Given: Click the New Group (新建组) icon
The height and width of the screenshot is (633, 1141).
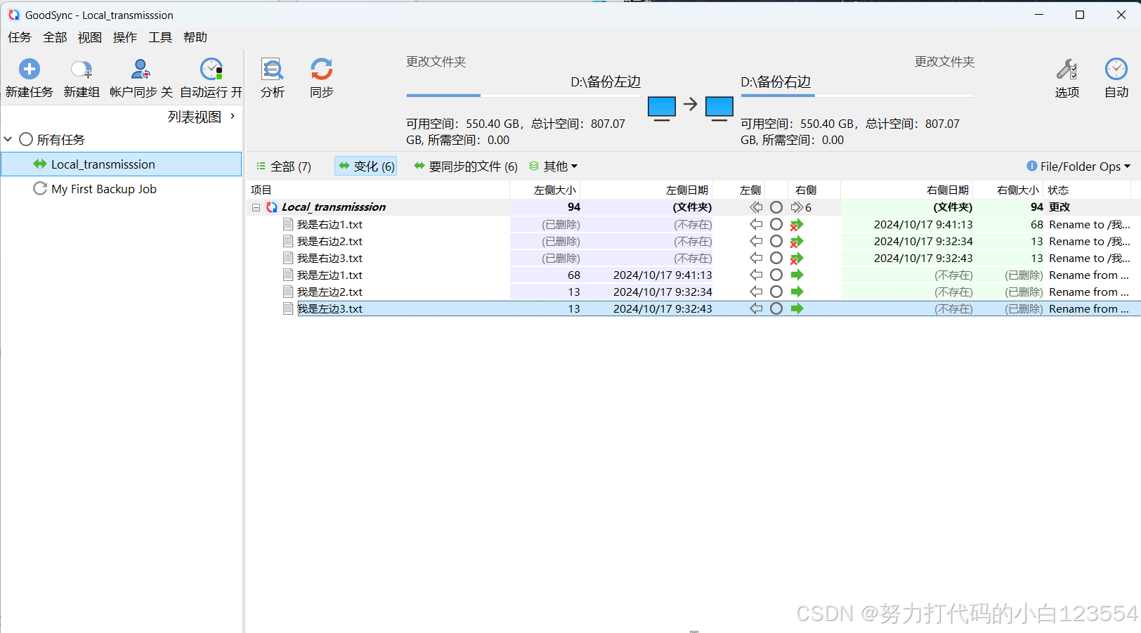Looking at the screenshot, I should [x=81, y=69].
